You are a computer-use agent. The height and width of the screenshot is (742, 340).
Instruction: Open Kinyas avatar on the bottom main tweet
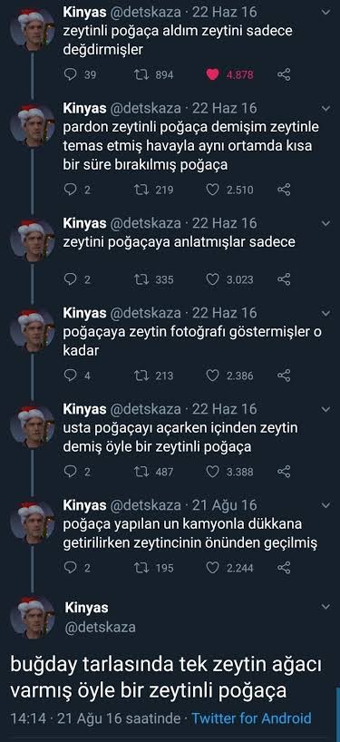coord(32,618)
